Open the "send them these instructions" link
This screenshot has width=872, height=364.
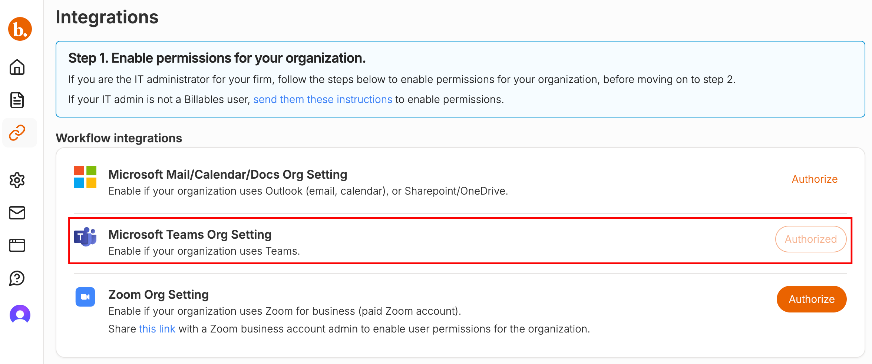click(323, 99)
